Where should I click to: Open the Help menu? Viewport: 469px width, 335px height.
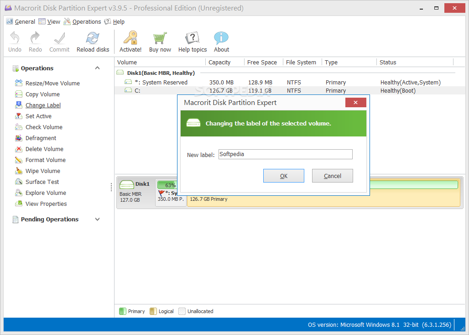click(114, 22)
